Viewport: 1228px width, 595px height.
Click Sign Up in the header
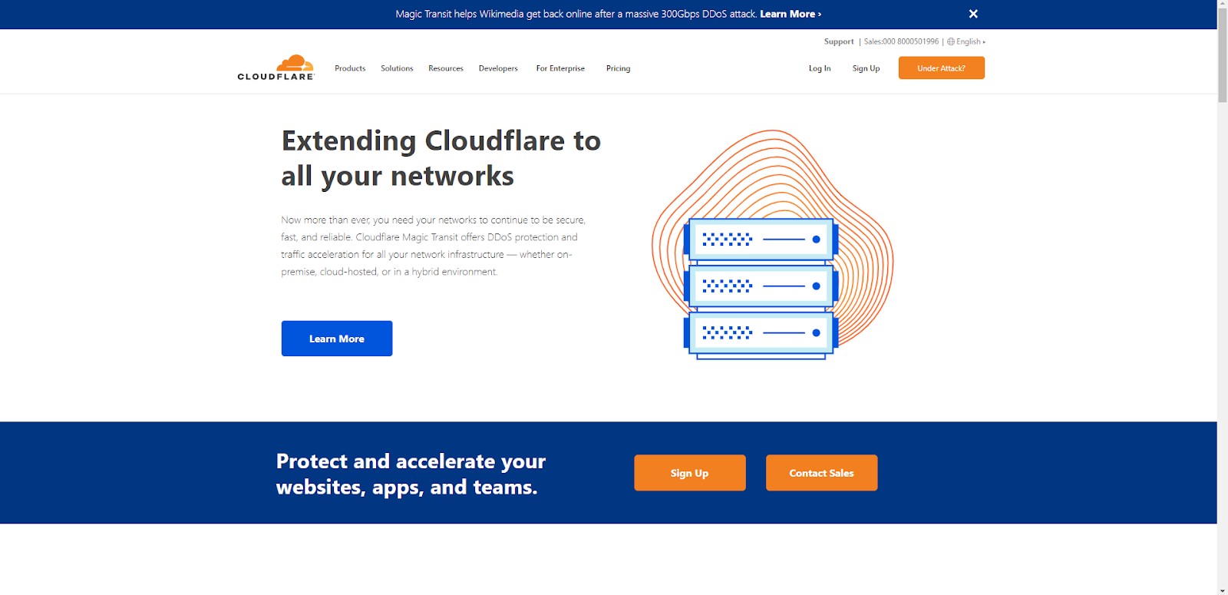tap(866, 68)
